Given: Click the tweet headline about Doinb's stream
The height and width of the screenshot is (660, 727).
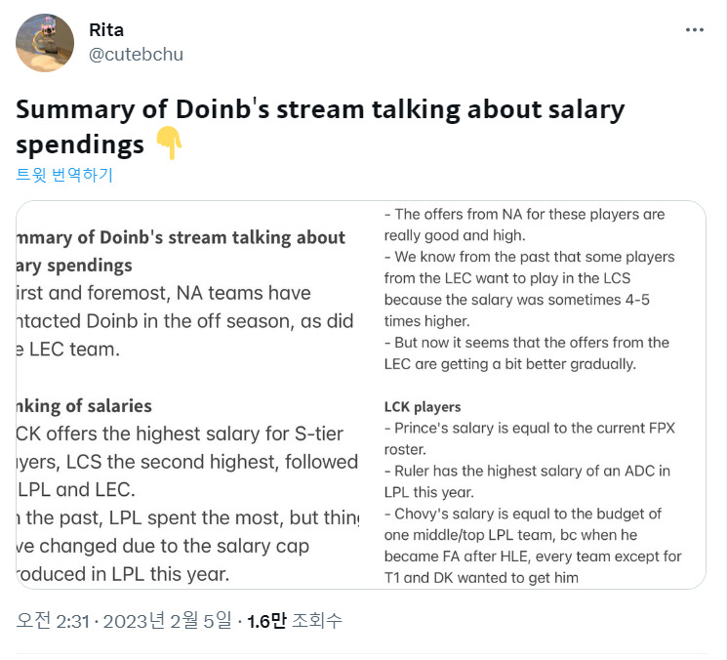Looking at the screenshot, I should 320,127.
